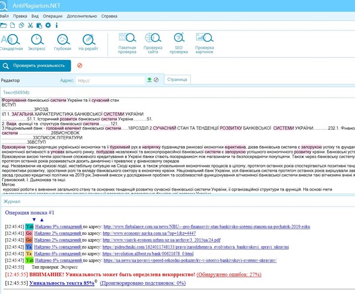Open the visnyk-econom.uzhnu link
The width and height of the screenshot is (355, 294).
click(x=162, y=240)
